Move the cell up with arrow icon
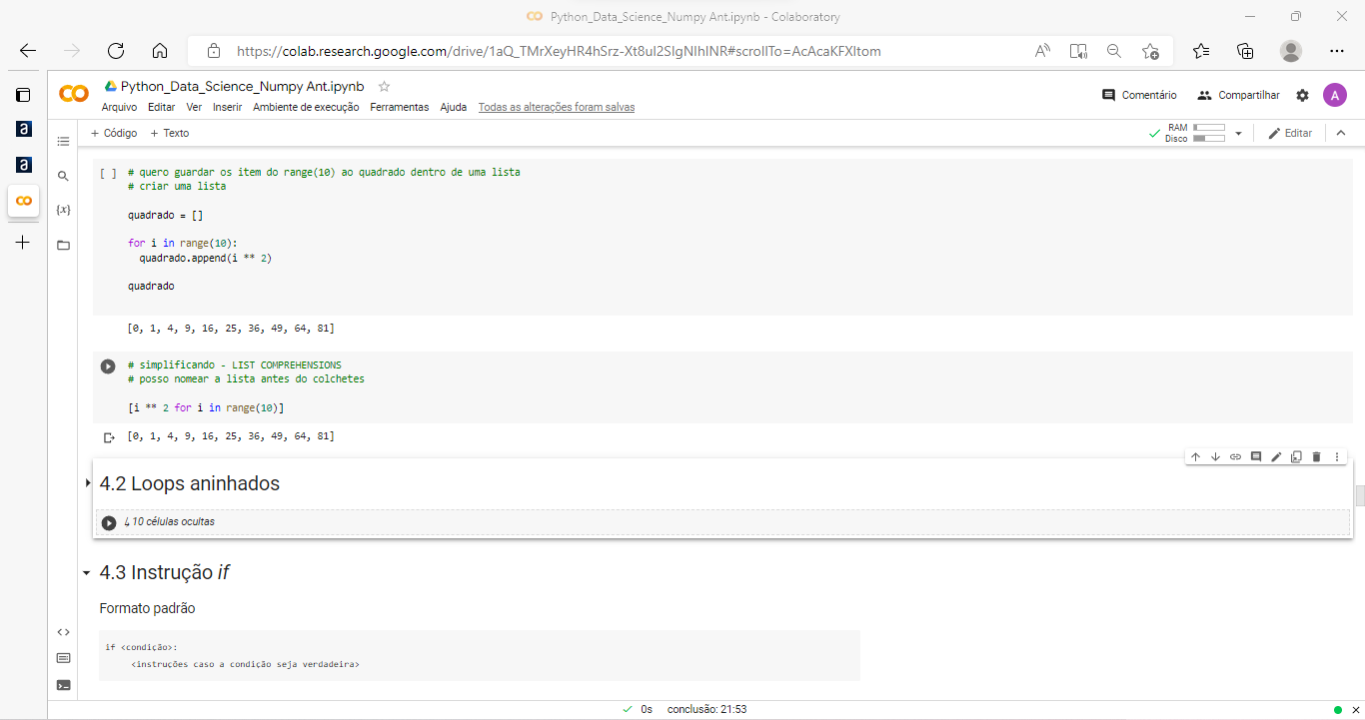1365x720 pixels. 1195,456
